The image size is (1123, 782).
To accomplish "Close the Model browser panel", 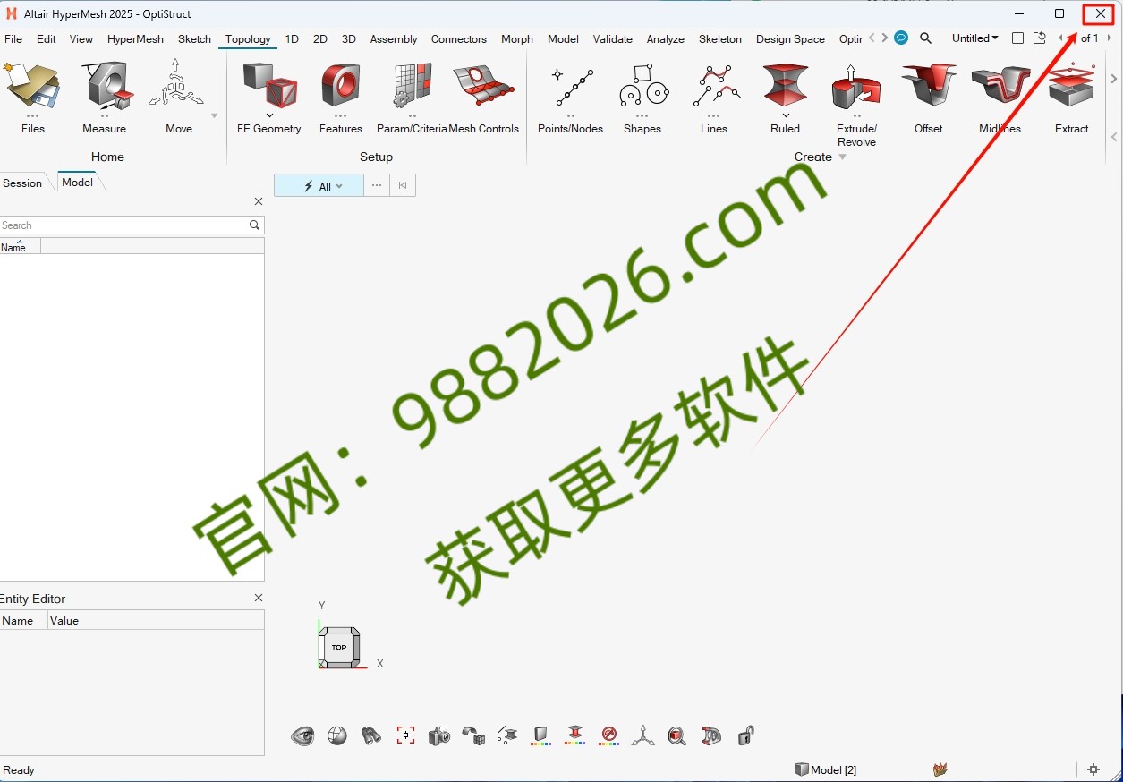I will pos(259,202).
